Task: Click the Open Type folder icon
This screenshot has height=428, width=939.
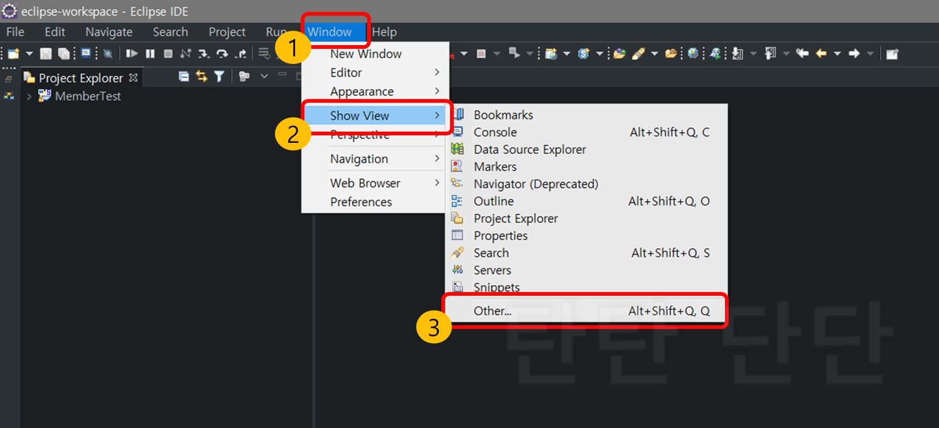Action: click(x=620, y=53)
